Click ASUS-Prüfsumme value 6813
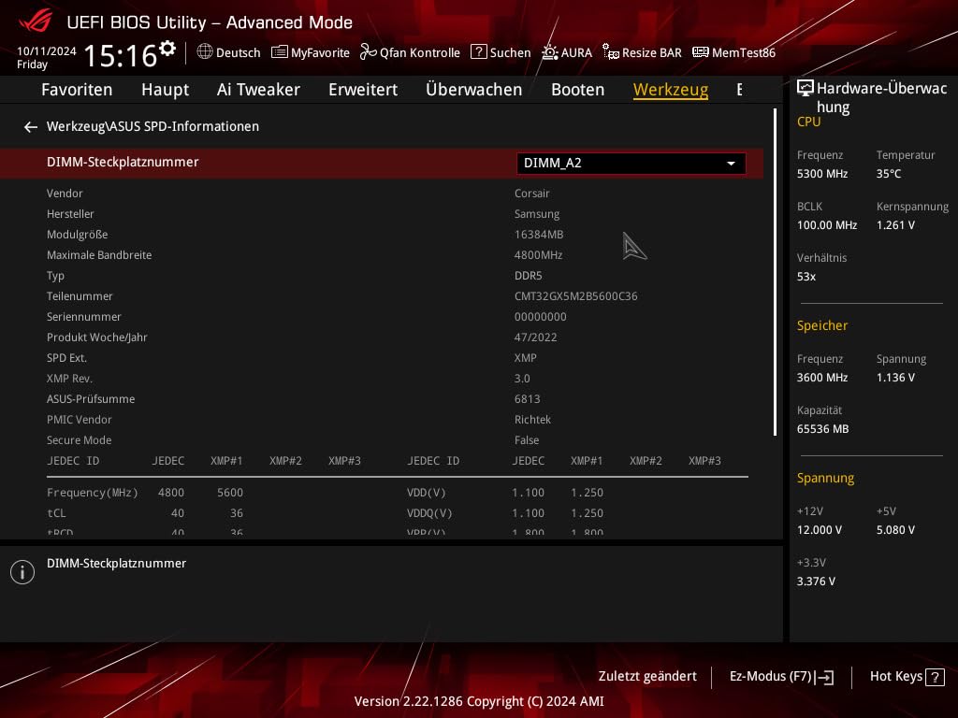Screen dimensions: 958x718 527,399
